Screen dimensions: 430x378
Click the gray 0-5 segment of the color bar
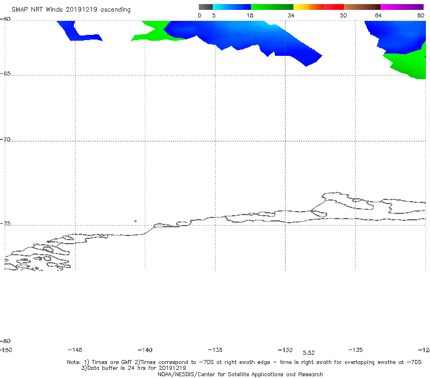(205, 7)
